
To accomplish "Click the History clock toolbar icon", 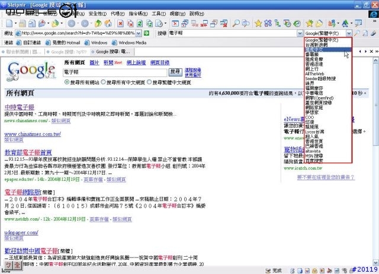I will point(297,24).
